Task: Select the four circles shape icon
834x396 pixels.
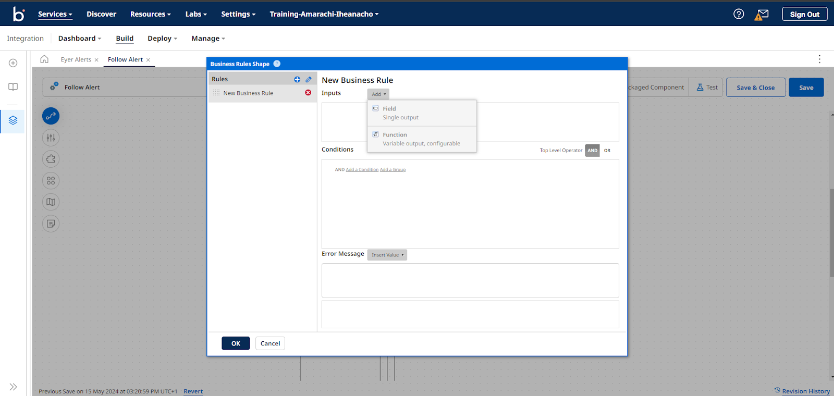Action: click(x=51, y=181)
